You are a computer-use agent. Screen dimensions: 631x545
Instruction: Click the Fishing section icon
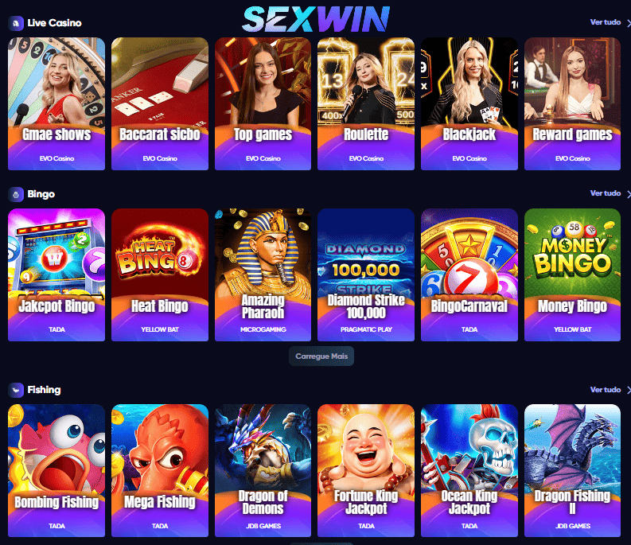click(x=16, y=390)
